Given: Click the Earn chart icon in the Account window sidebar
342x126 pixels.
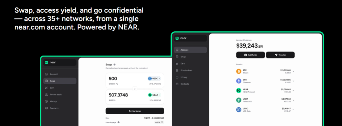Looking at the screenshot, I should (177, 64).
